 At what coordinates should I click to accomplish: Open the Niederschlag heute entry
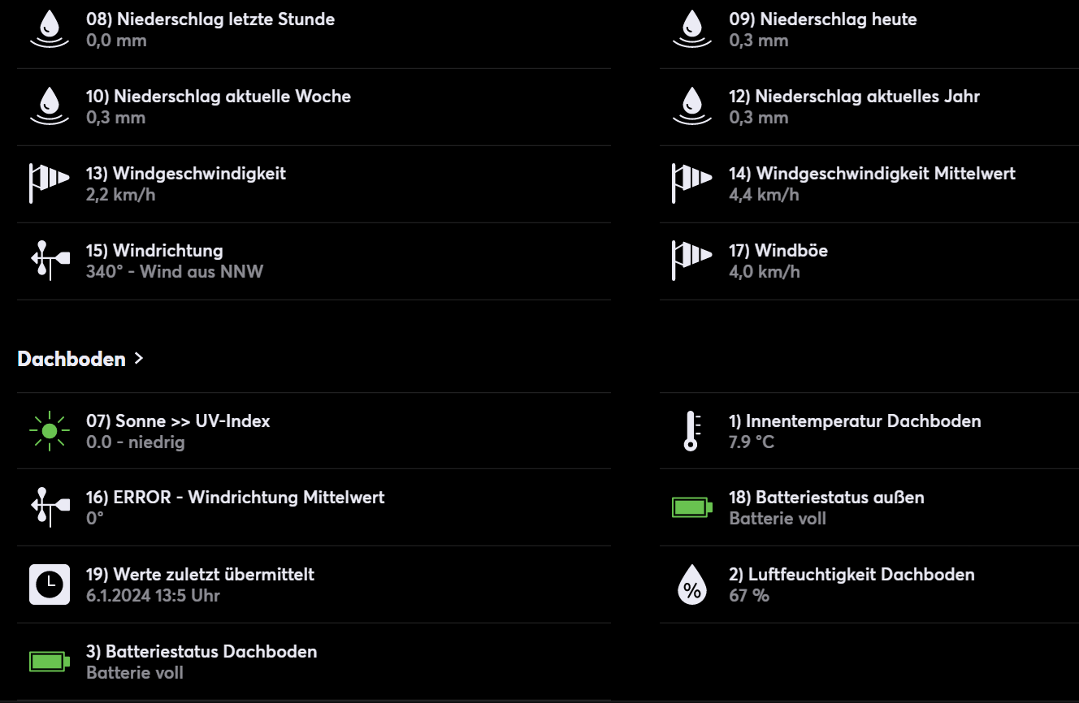[x=822, y=19]
